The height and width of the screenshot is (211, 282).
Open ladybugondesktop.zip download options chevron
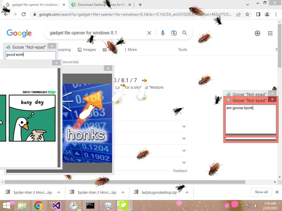coord(187,192)
